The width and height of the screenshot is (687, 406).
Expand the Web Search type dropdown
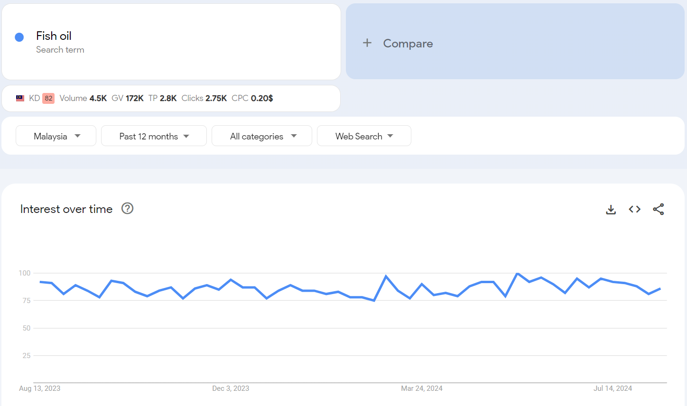(364, 136)
